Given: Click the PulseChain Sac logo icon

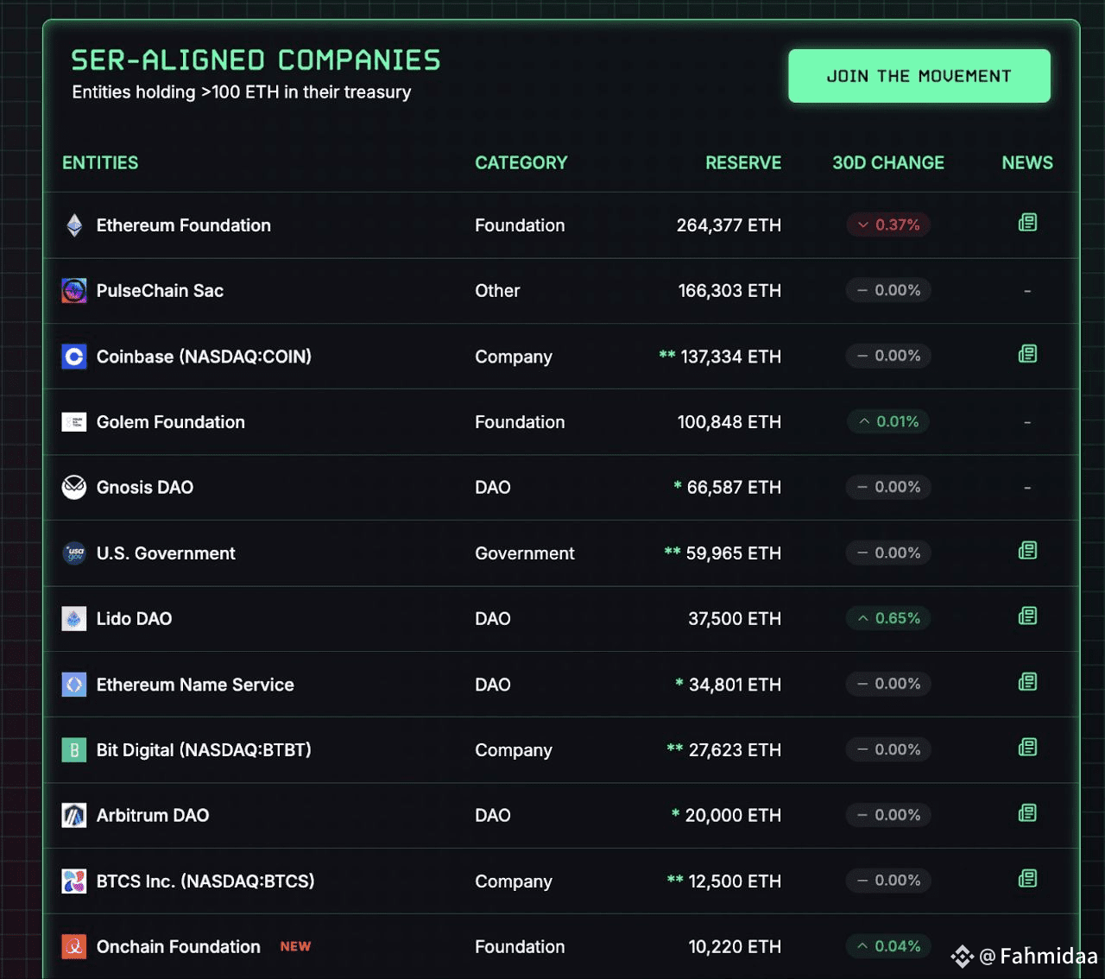Looking at the screenshot, I should (74, 291).
